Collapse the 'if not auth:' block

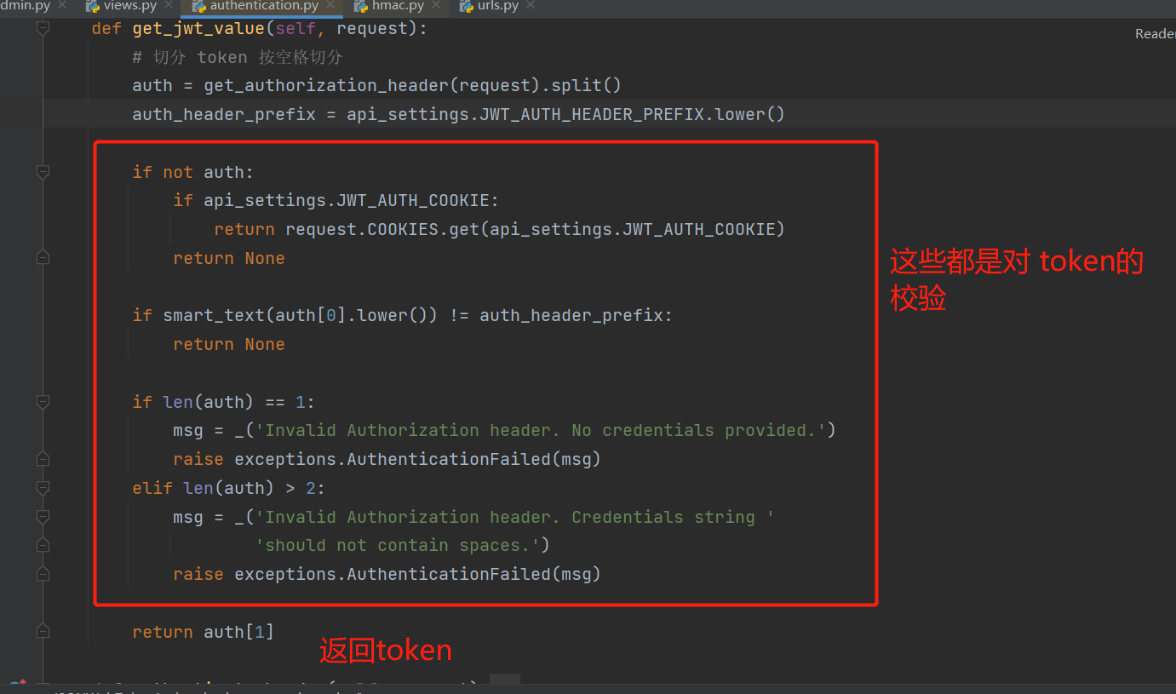43,172
